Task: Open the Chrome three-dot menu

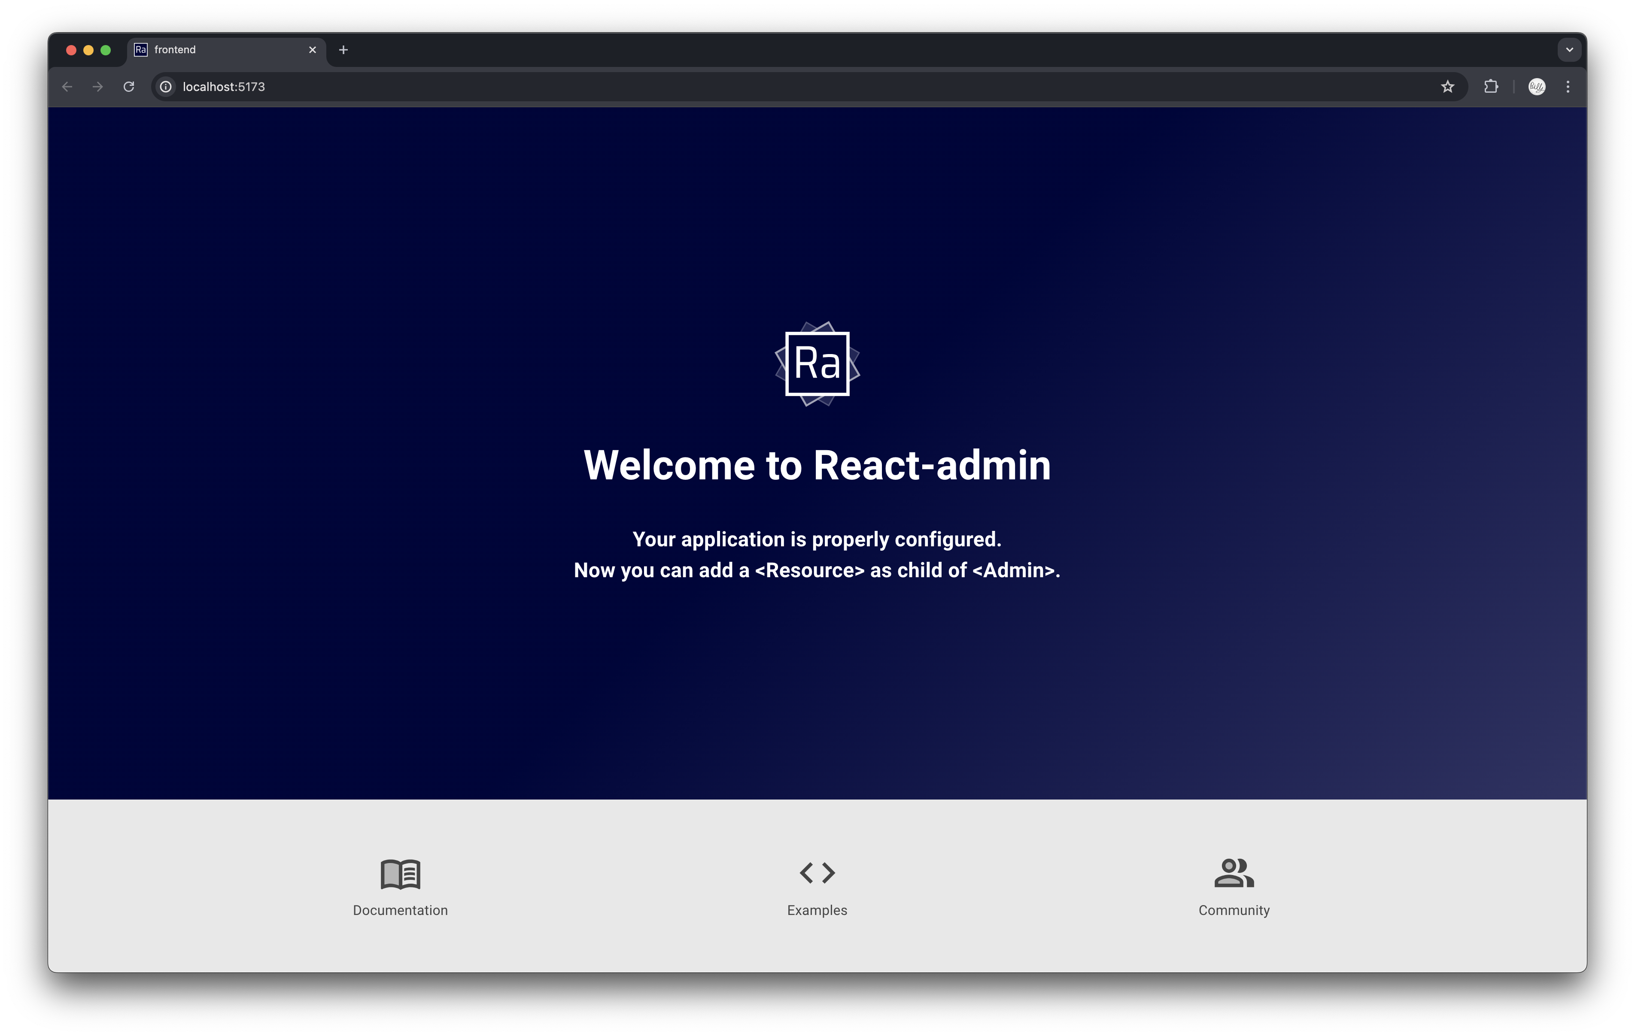Action: (1568, 86)
